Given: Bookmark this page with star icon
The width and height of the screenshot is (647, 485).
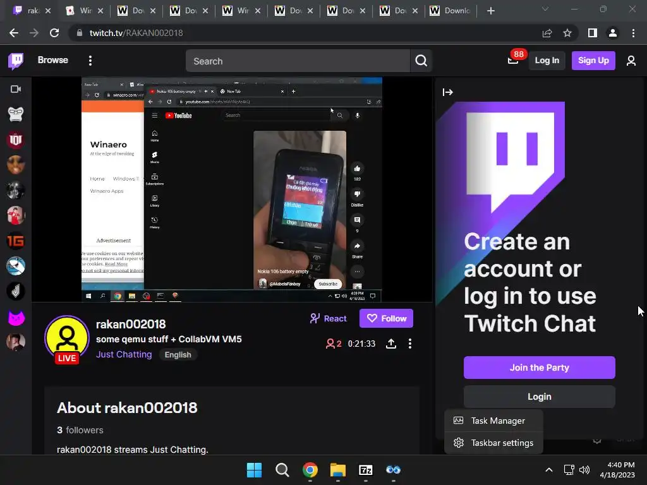Looking at the screenshot, I should [567, 33].
